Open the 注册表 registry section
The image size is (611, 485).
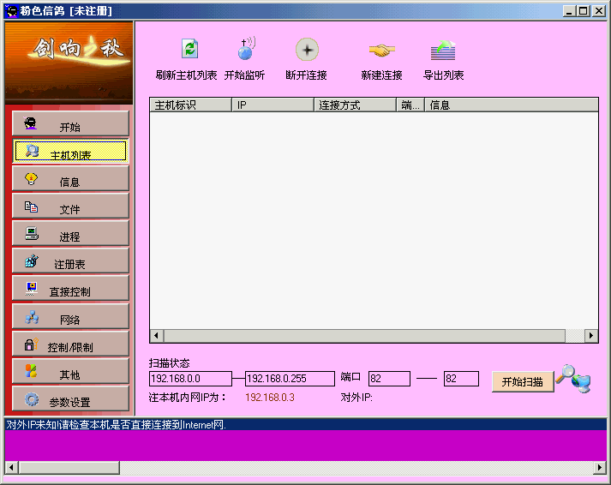coord(70,262)
